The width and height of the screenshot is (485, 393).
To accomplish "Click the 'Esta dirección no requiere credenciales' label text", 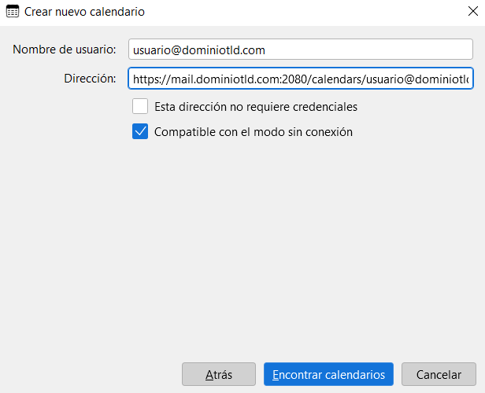I will [x=256, y=106].
